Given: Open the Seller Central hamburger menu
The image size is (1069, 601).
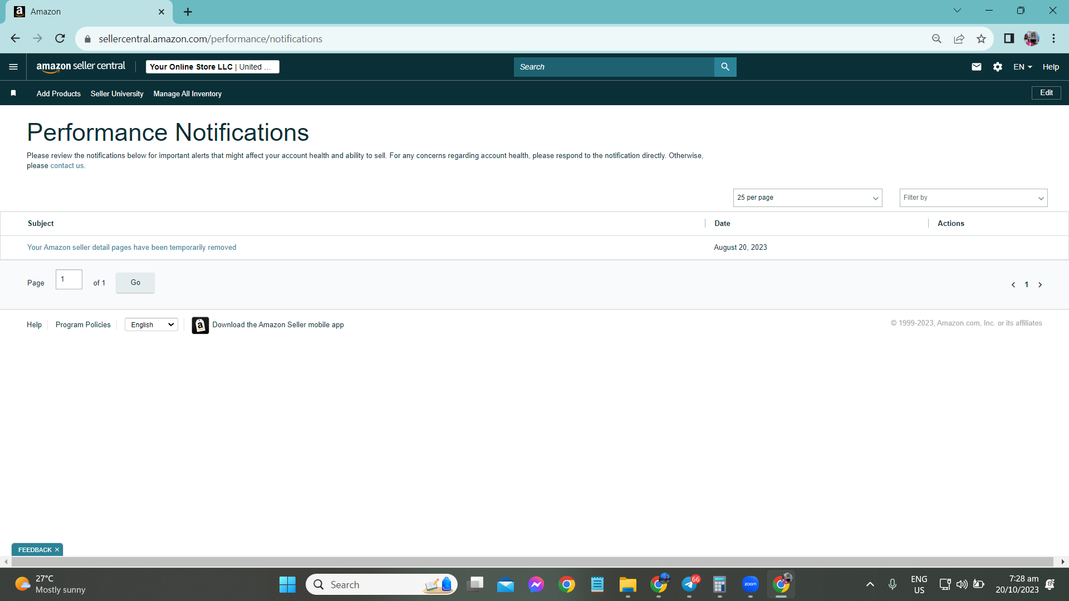Looking at the screenshot, I should [x=13, y=67].
